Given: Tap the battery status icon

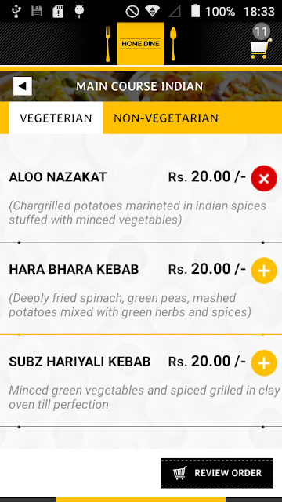Looking at the screenshot, I should (195, 11).
